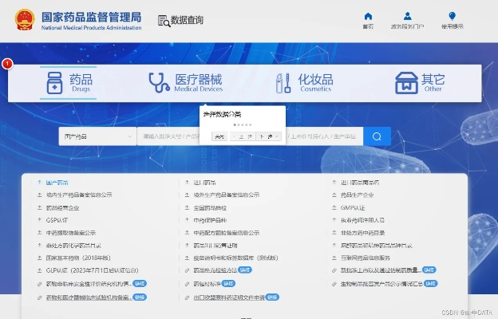Viewport: 498px width, 319px height.
Task: Select 互联网药品信息服务 category
Action: coord(366,258)
